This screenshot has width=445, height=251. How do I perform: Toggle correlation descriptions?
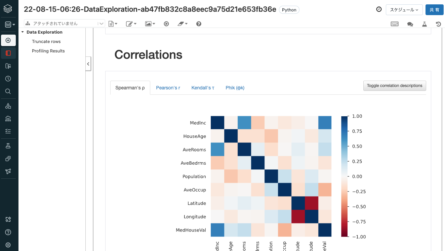point(395,86)
